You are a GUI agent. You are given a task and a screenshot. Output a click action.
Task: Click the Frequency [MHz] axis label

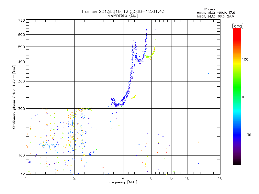[123, 183]
